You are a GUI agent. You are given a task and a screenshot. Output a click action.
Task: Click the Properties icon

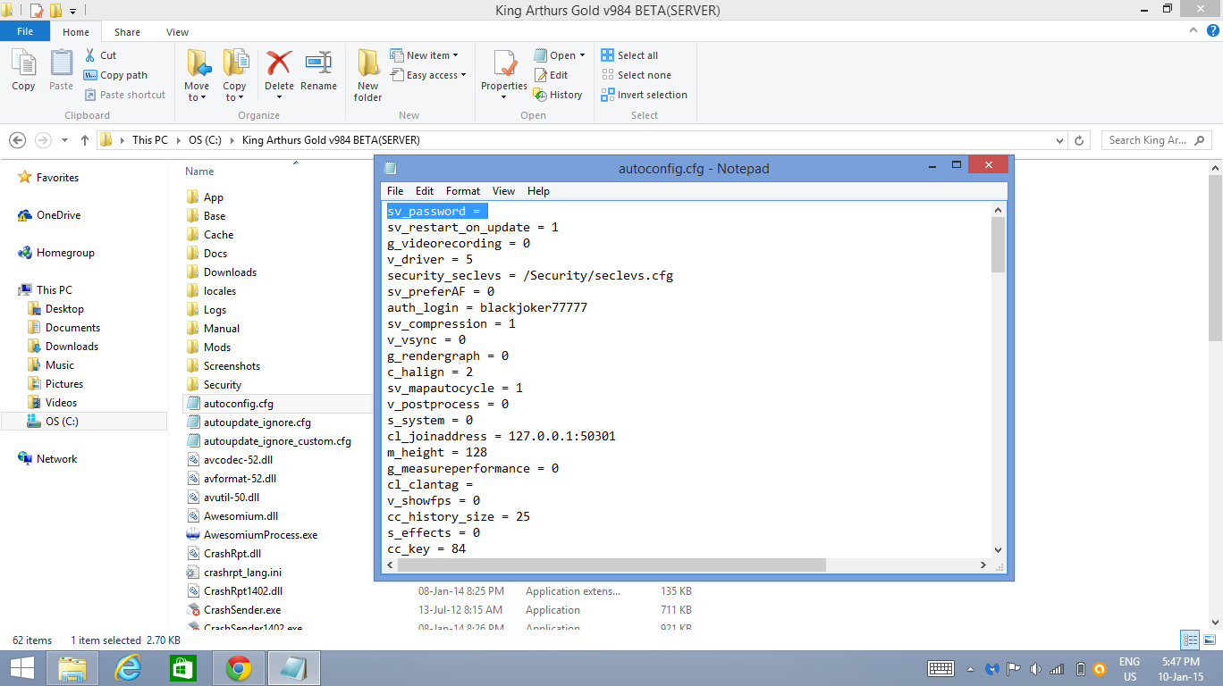click(x=504, y=64)
